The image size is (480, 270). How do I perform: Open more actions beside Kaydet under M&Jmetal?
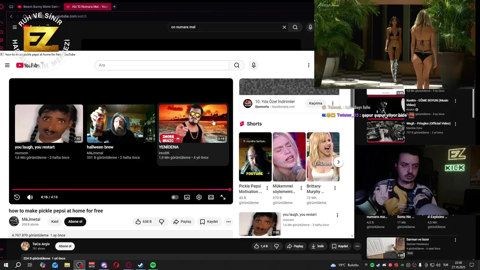coord(228,222)
